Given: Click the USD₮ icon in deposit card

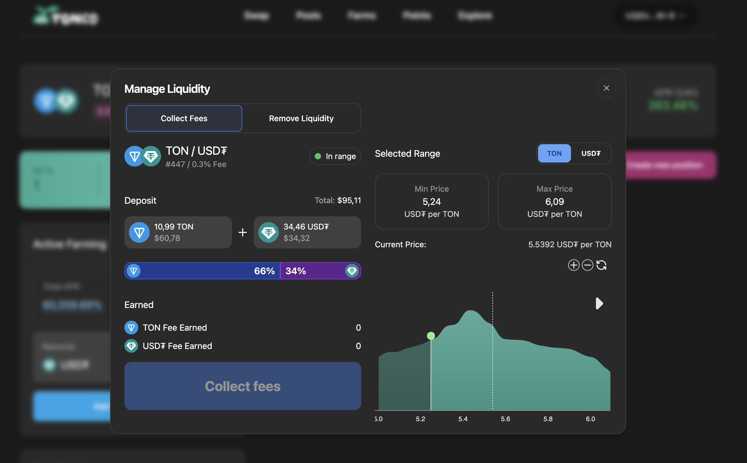Looking at the screenshot, I should (268, 232).
